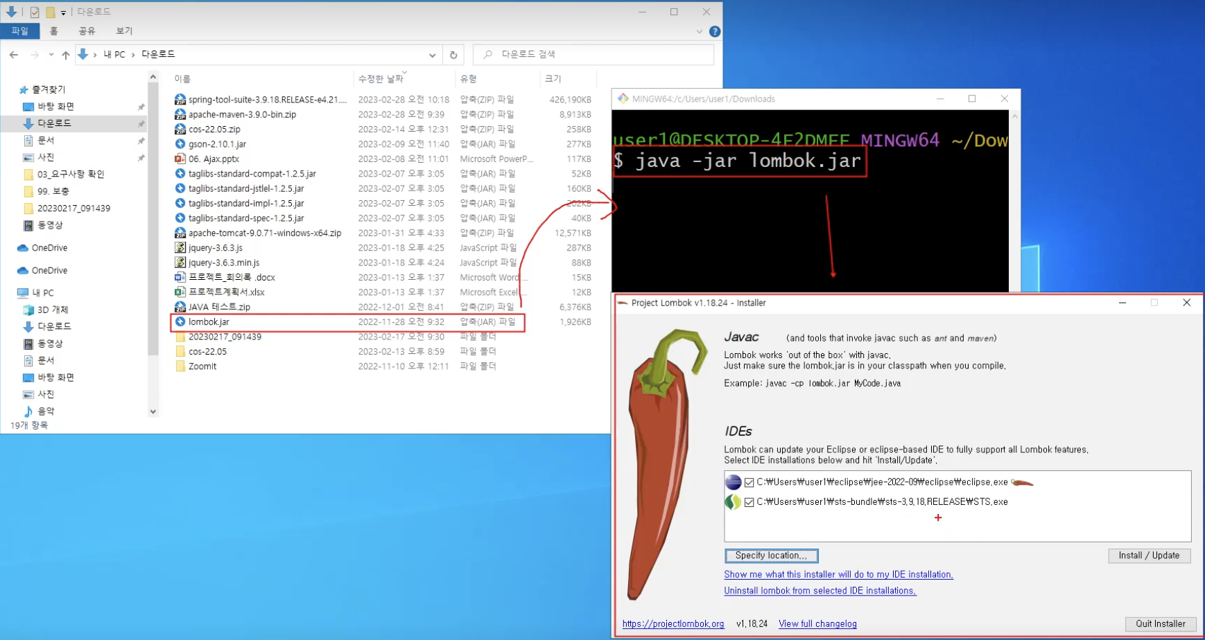
Task: Open the https://projectlombok.org link
Action: 673,624
